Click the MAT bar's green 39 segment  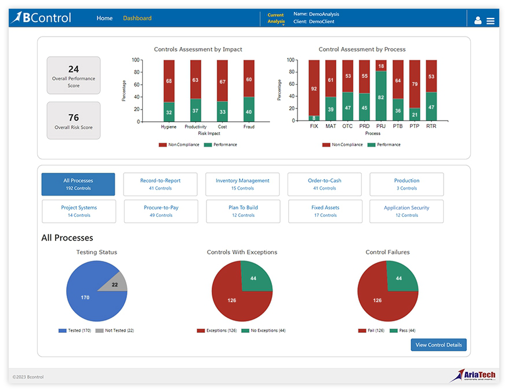point(331,109)
